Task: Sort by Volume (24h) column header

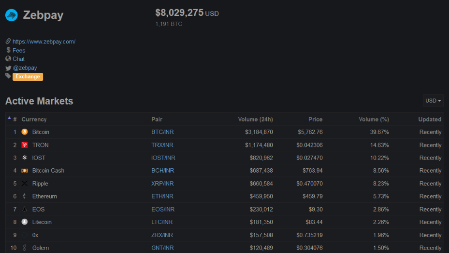Action: tap(255, 120)
